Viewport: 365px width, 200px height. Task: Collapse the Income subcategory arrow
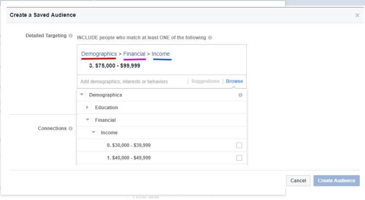point(93,133)
